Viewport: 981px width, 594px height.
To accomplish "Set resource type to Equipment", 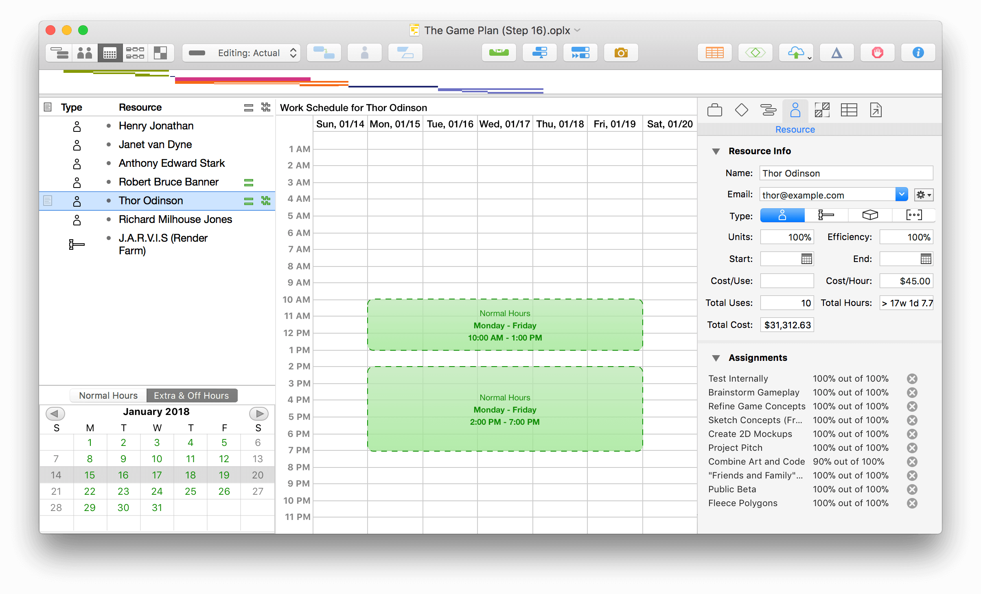I will [826, 215].
